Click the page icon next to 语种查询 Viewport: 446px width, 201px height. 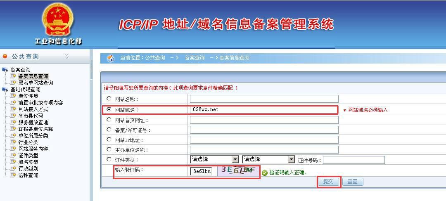click(x=13, y=175)
